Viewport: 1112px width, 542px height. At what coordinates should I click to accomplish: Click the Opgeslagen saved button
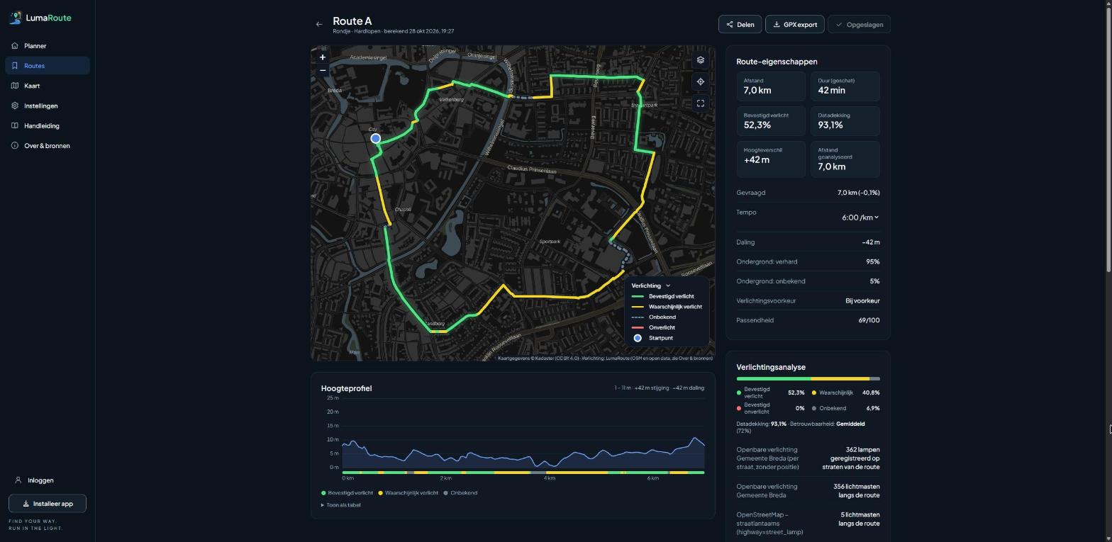pos(859,25)
